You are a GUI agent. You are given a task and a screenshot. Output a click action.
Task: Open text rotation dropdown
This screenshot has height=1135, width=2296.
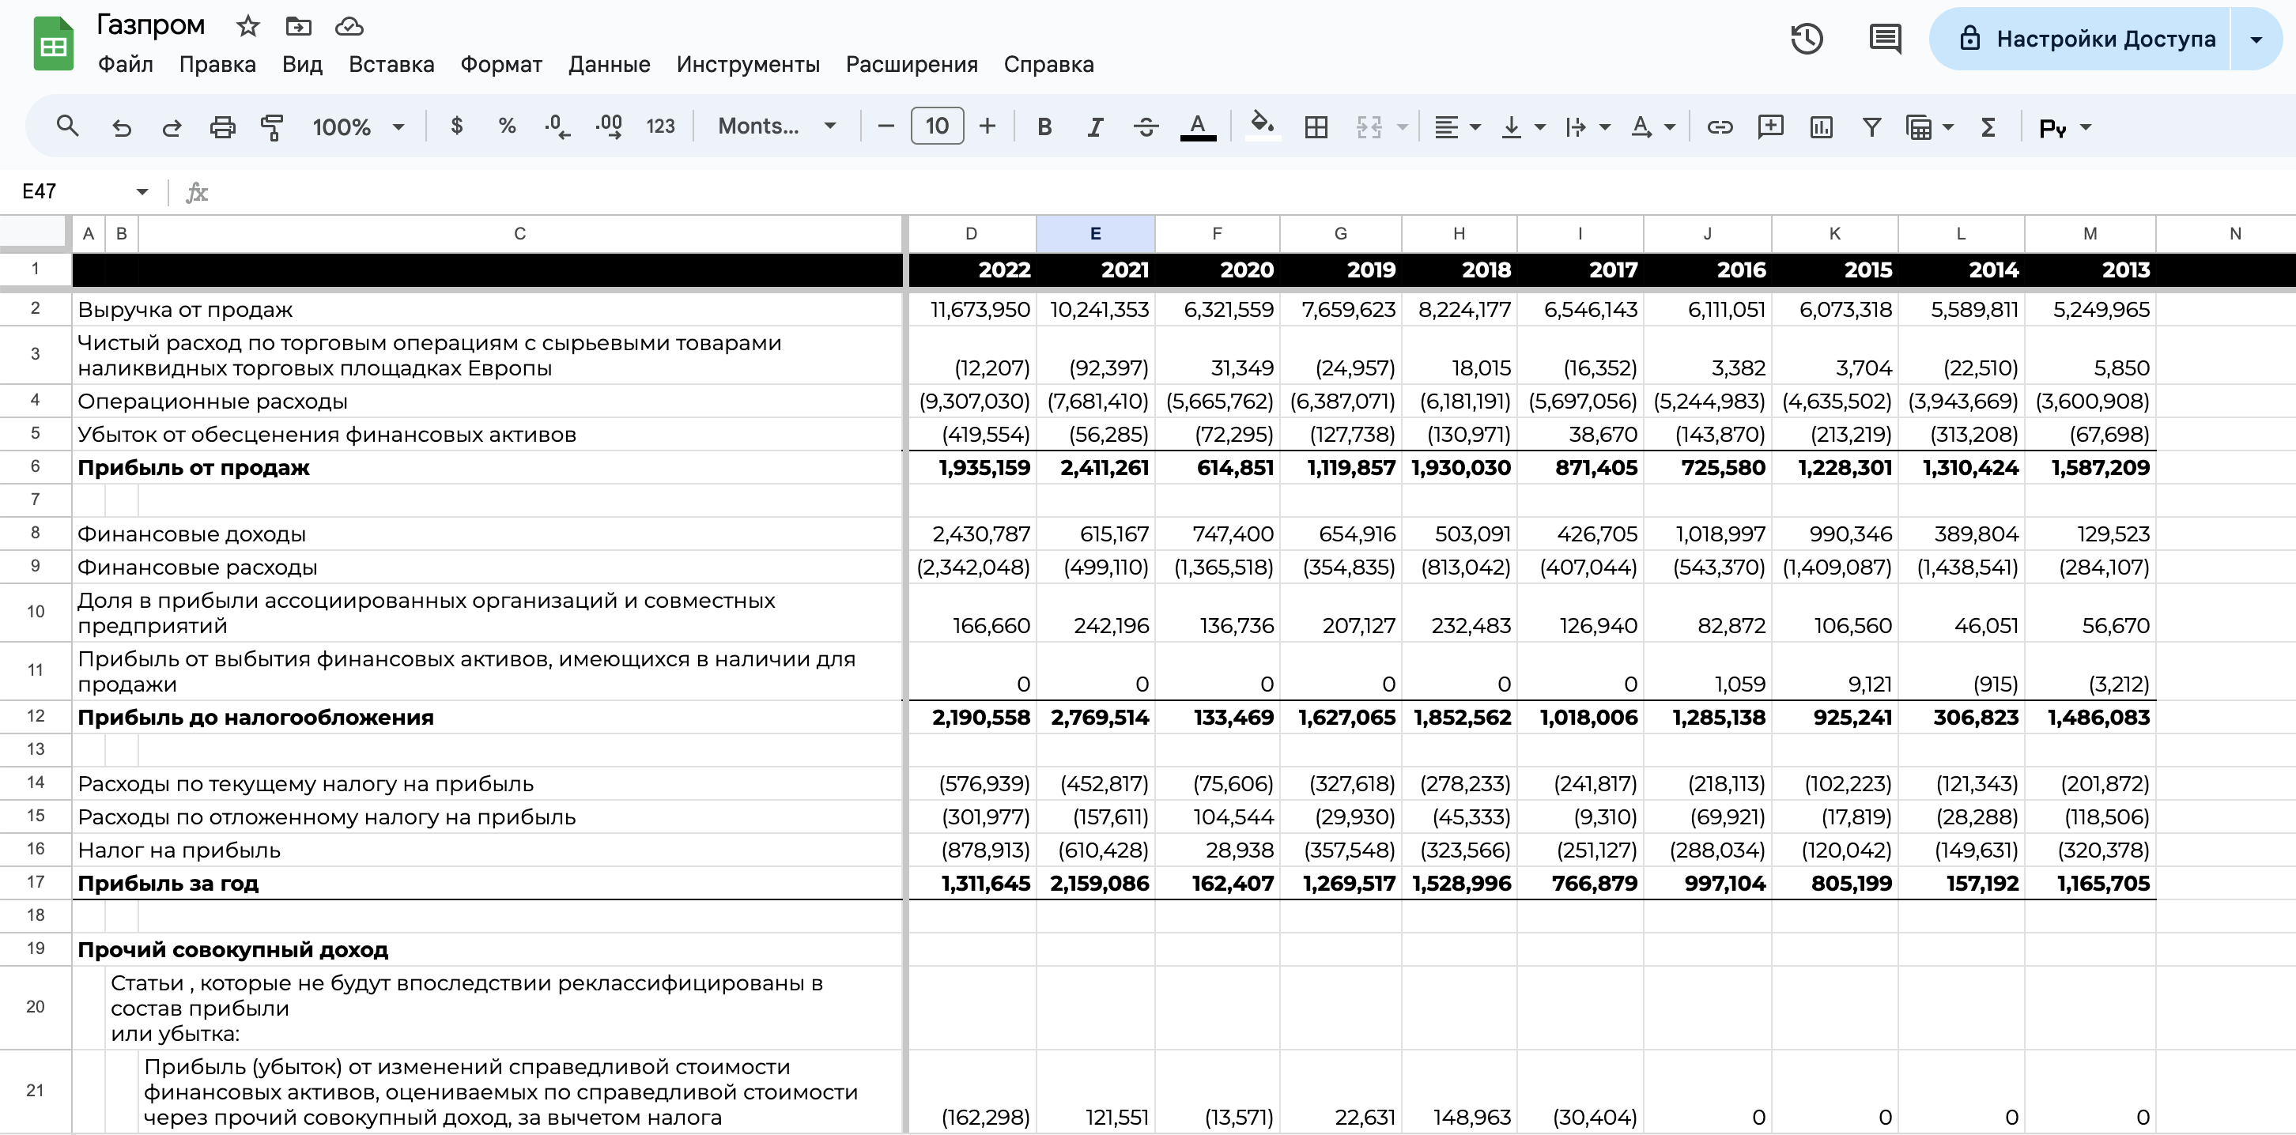click(x=1652, y=126)
